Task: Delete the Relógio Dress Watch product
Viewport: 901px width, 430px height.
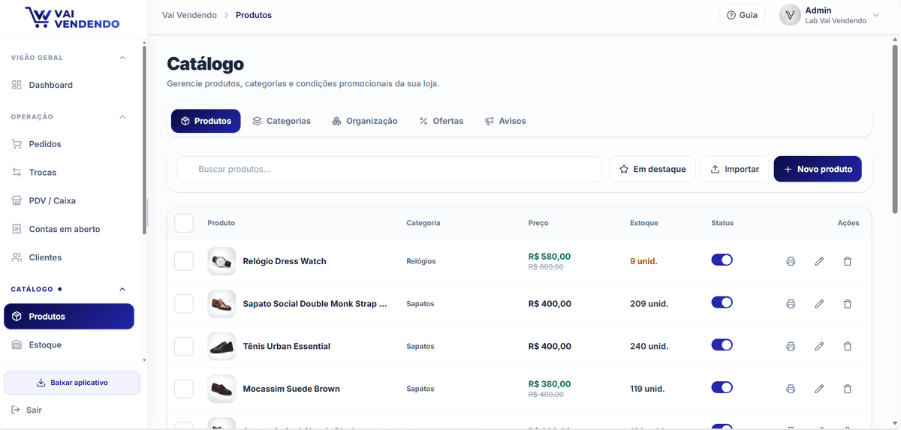Action: [848, 261]
